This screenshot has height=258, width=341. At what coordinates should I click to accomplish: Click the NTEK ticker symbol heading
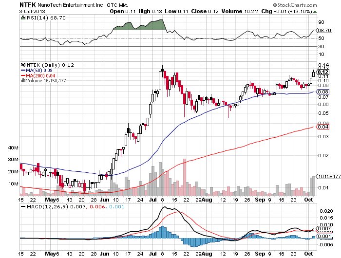click(x=28, y=5)
